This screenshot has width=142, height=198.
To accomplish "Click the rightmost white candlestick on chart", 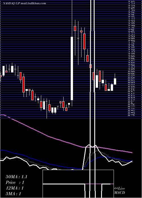I will 115,81.
